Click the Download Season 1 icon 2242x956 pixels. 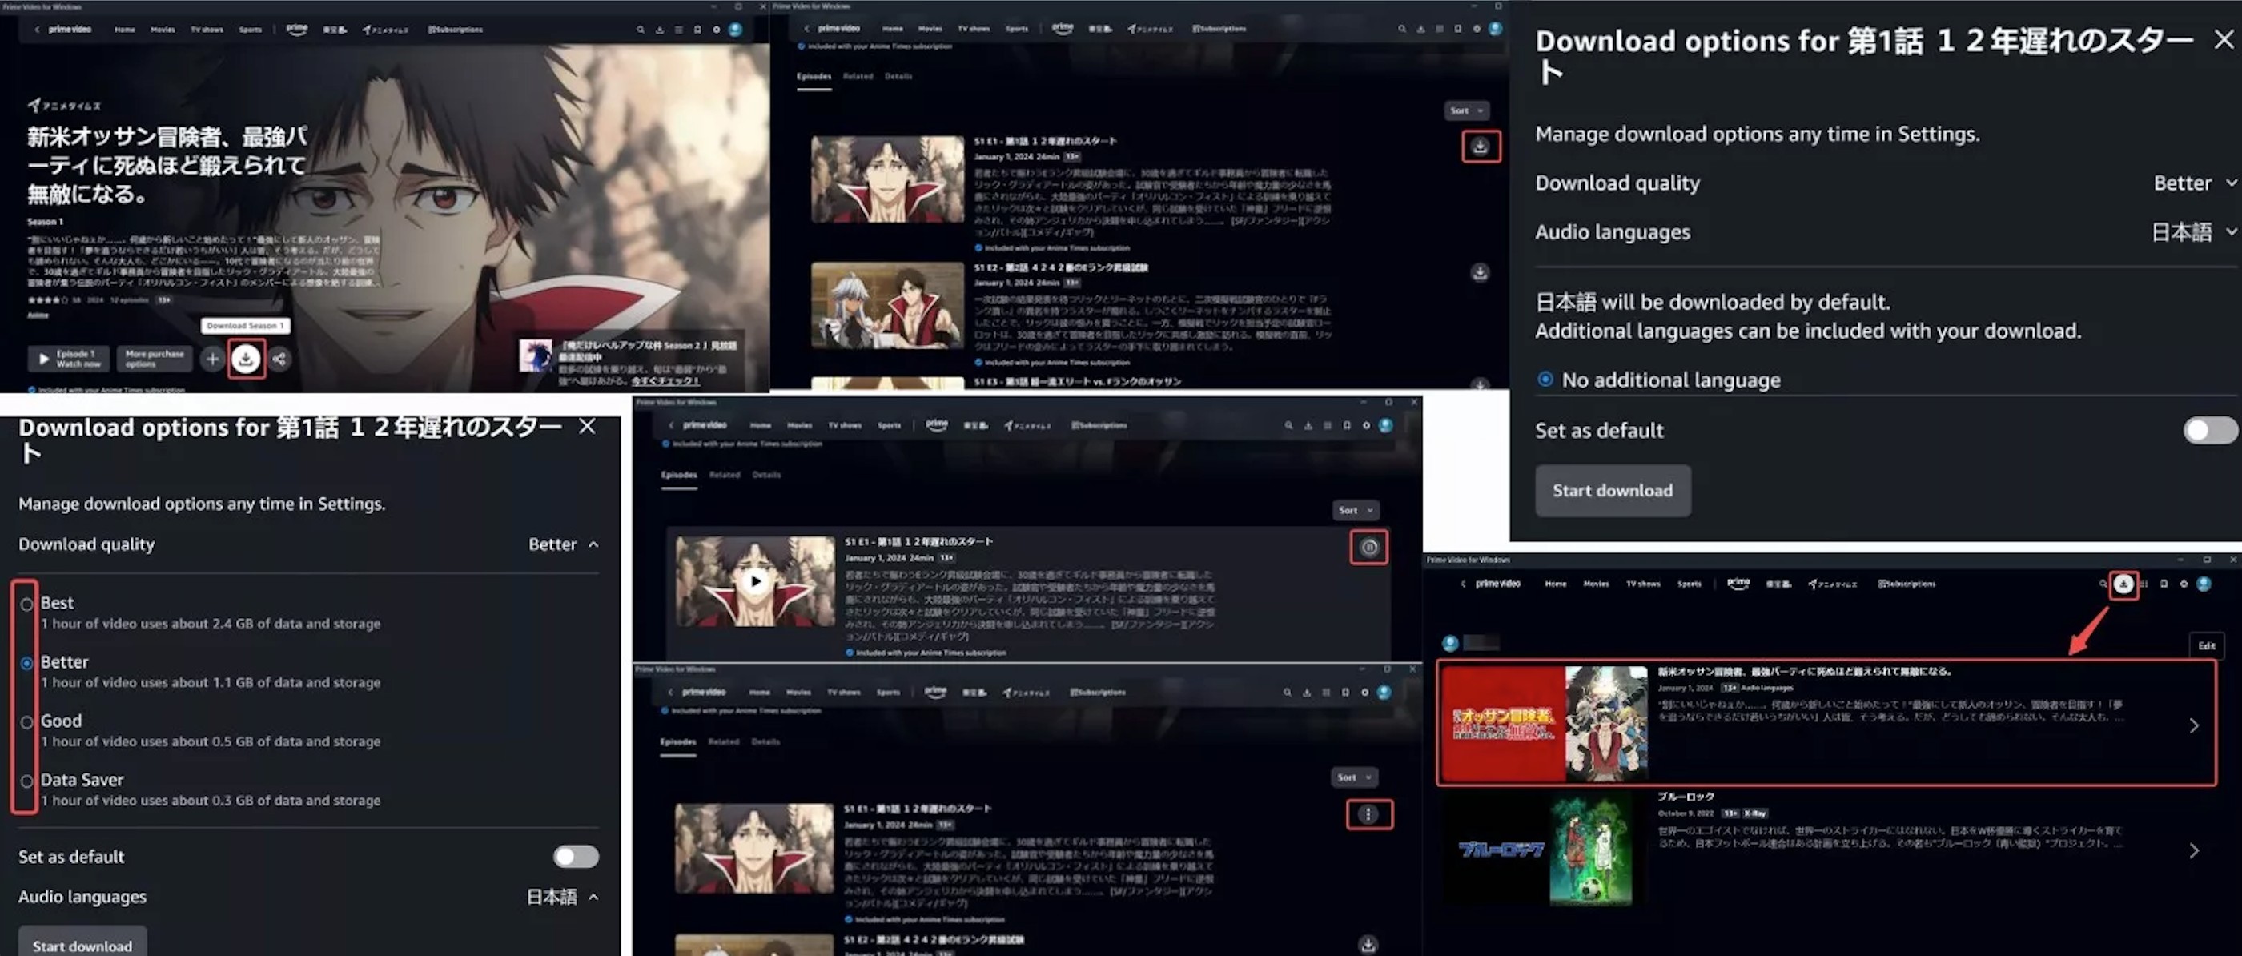click(247, 359)
